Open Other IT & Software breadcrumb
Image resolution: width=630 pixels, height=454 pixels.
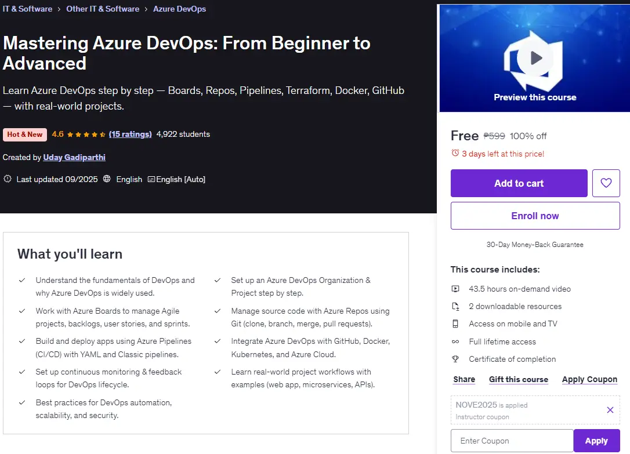click(103, 9)
